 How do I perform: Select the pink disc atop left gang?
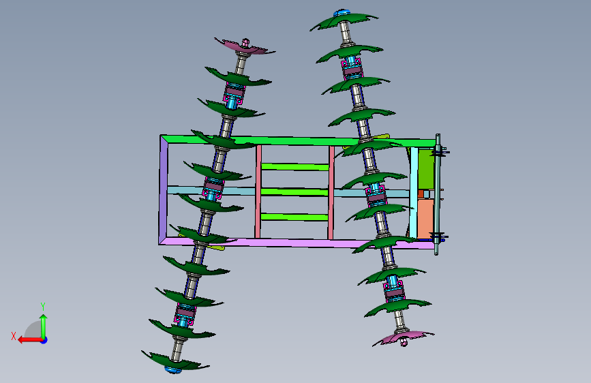coord(244,47)
